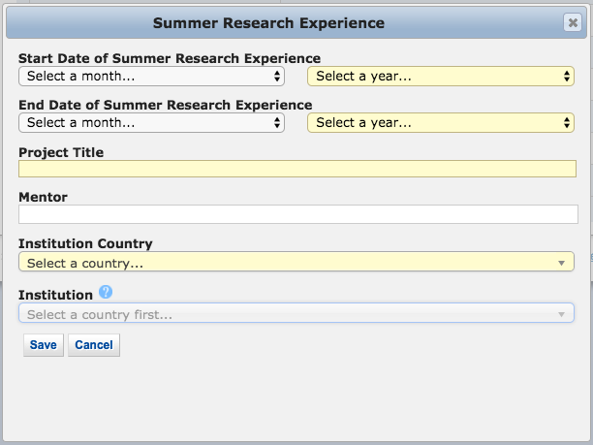Click the bold 'Institution' label text
Screen dimensions: 593x445
click(x=55, y=295)
